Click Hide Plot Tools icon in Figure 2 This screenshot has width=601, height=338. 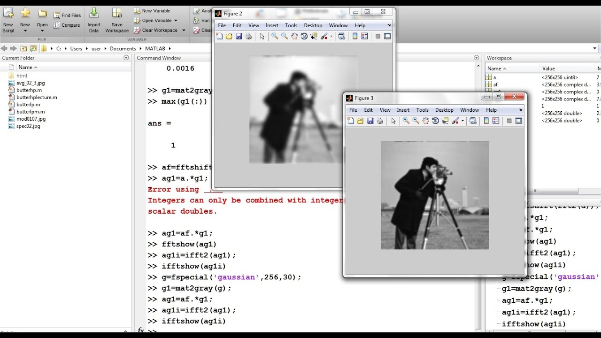(x=378, y=36)
